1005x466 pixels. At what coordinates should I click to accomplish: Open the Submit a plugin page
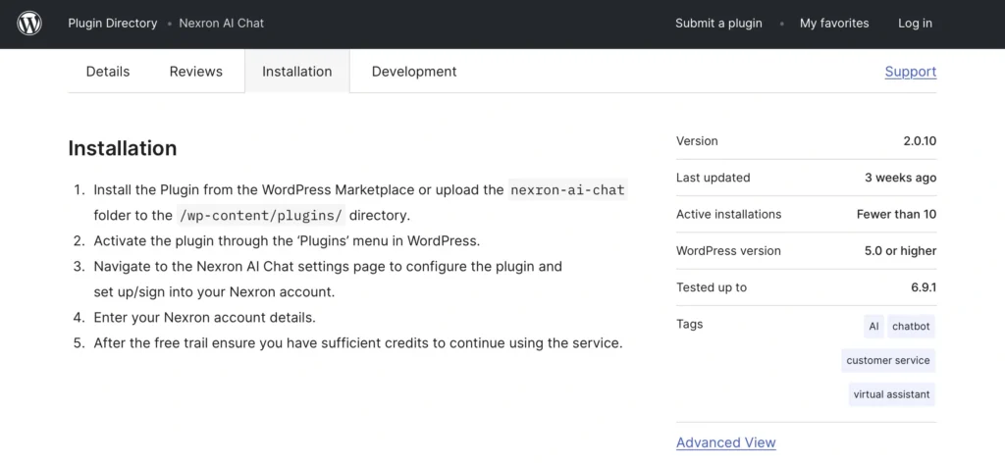pos(718,24)
